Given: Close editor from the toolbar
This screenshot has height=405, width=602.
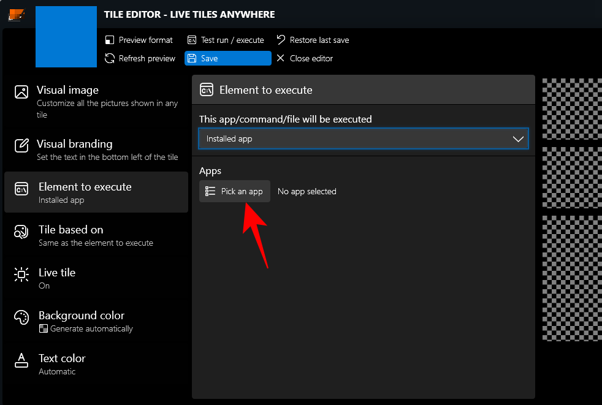Looking at the screenshot, I should (305, 58).
